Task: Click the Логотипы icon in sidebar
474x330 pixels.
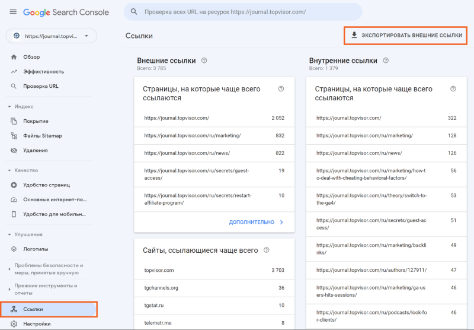Action: (14, 249)
